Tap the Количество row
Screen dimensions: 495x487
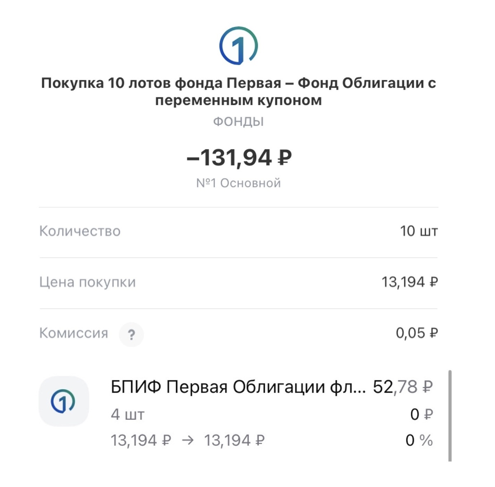(x=239, y=231)
